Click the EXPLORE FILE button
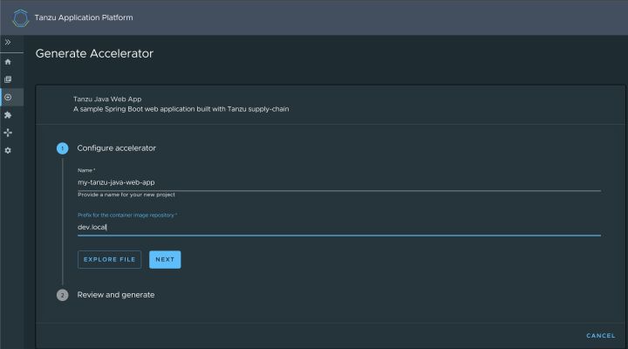This screenshot has width=628, height=349. [109, 260]
